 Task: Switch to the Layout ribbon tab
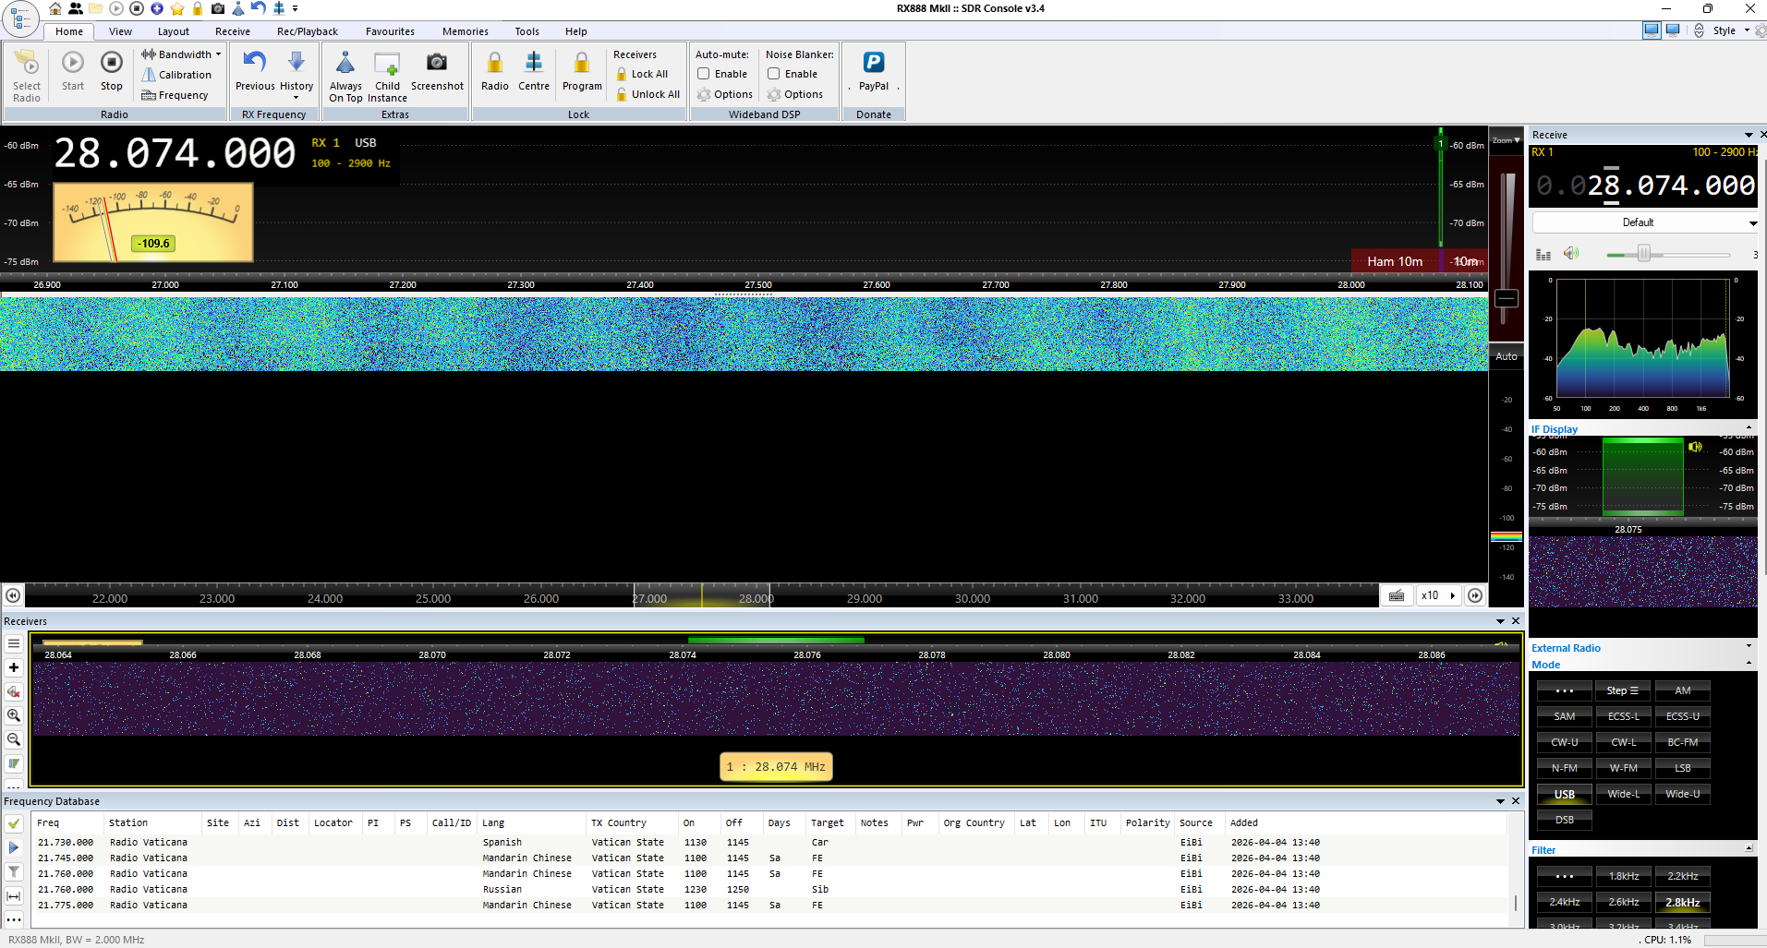pyautogui.click(x=174, y=31)
